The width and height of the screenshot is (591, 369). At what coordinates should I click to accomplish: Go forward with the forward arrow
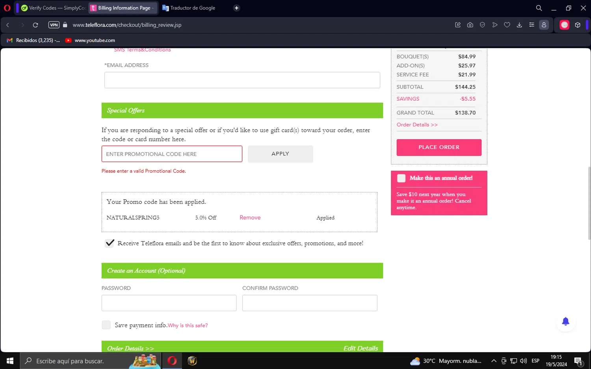coord(22,25)
